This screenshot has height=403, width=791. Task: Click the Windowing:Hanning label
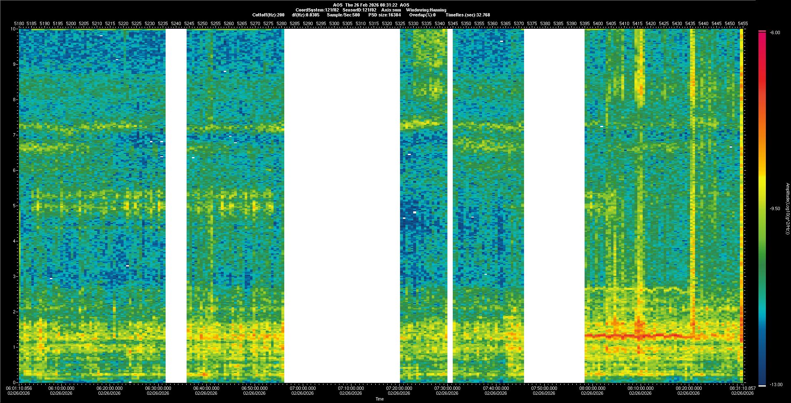click(x=426, y=10)
